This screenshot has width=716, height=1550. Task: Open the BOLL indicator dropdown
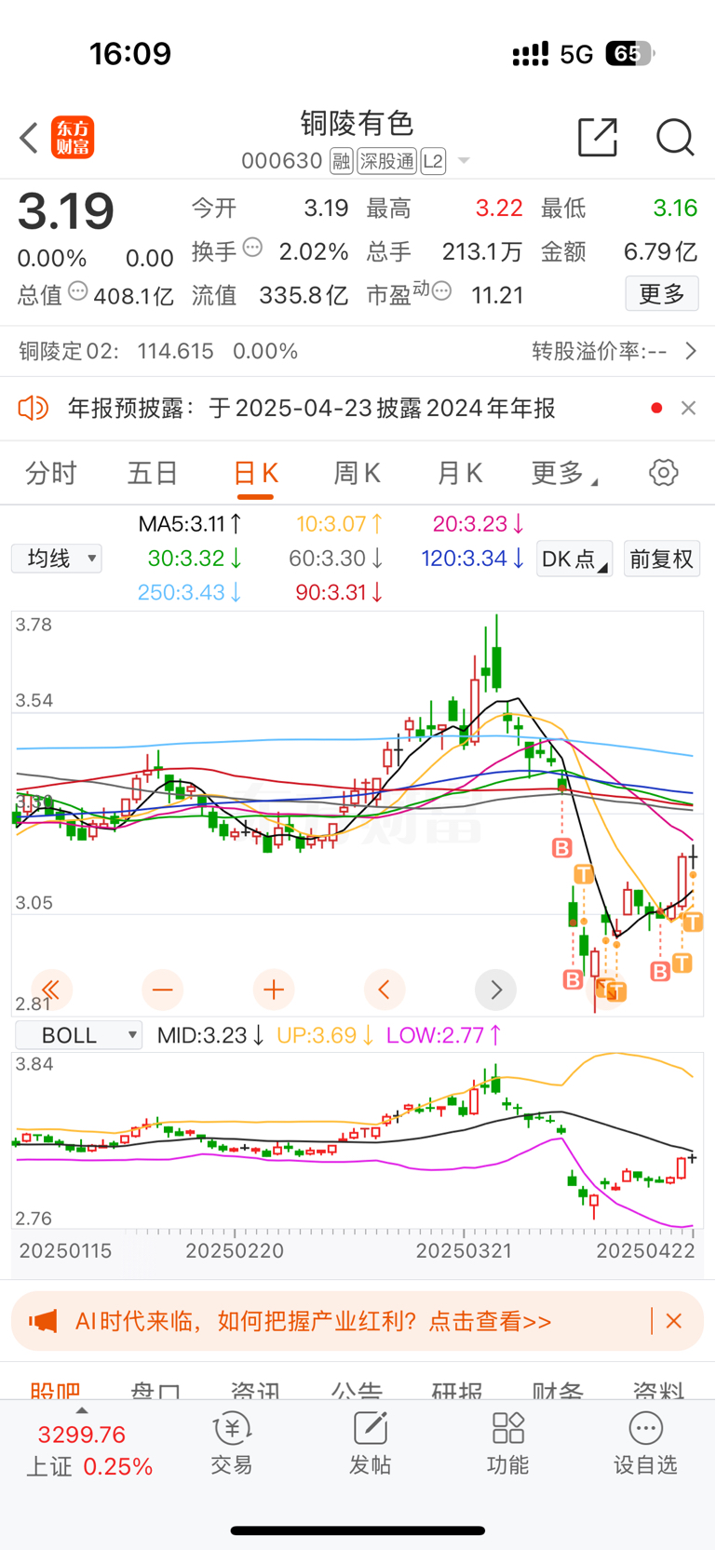click(x=78, y=1035)
